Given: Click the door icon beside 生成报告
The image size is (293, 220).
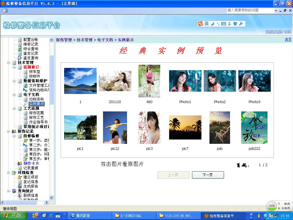Looking at the screenshot, I should point(20,186).
